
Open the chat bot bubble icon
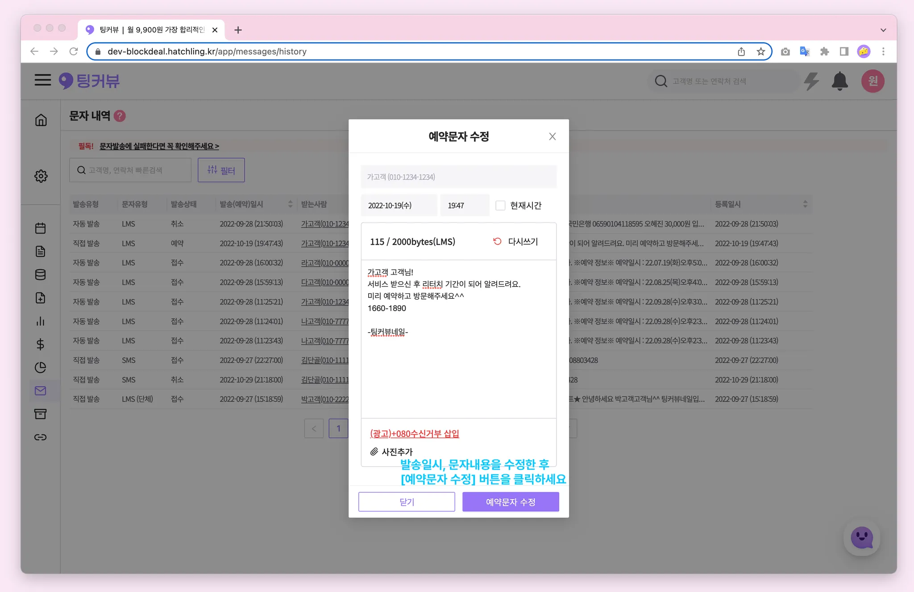(x=861, y=538)
